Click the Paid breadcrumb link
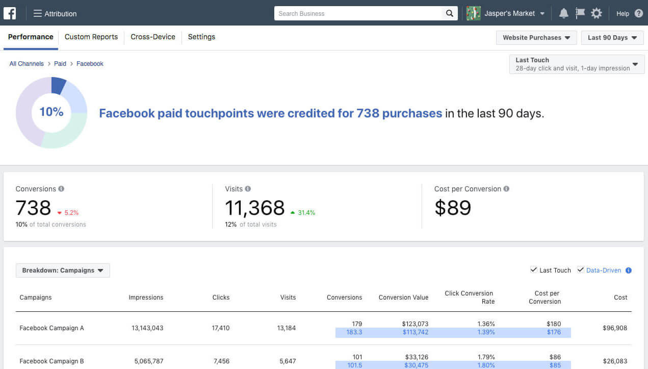Screen dimensions: 648x369 (x=60, y=64)
